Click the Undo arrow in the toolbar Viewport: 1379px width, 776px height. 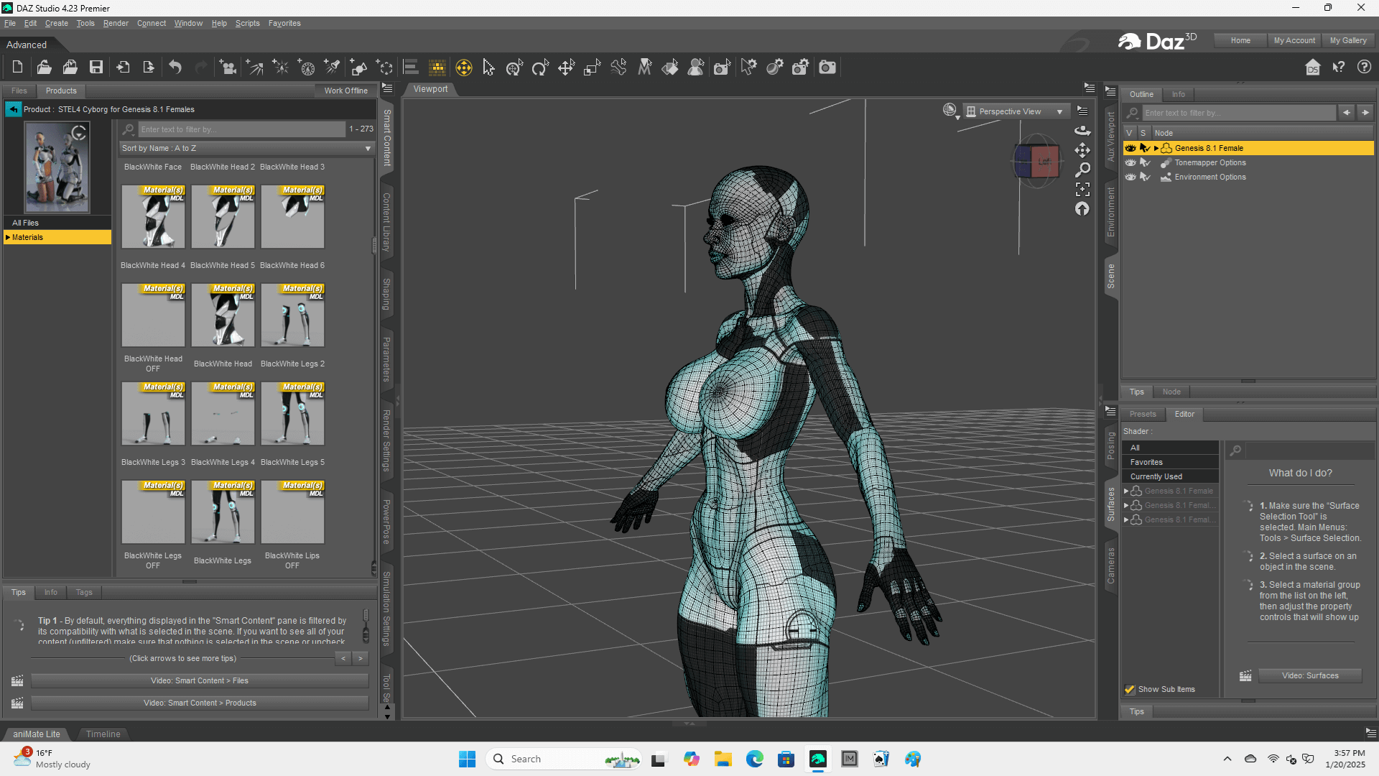175,68
